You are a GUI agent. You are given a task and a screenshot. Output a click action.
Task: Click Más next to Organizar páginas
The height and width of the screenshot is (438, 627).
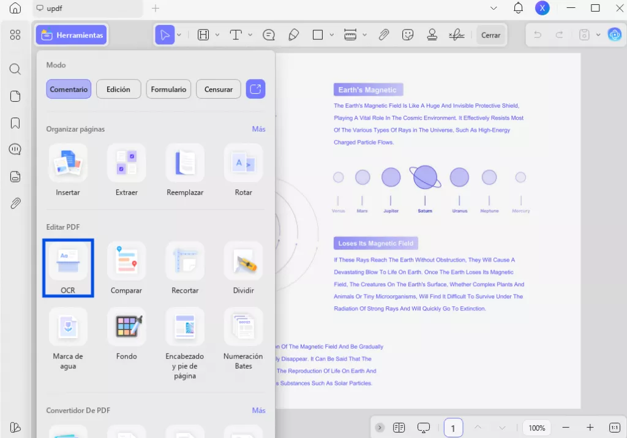[258, 129]
